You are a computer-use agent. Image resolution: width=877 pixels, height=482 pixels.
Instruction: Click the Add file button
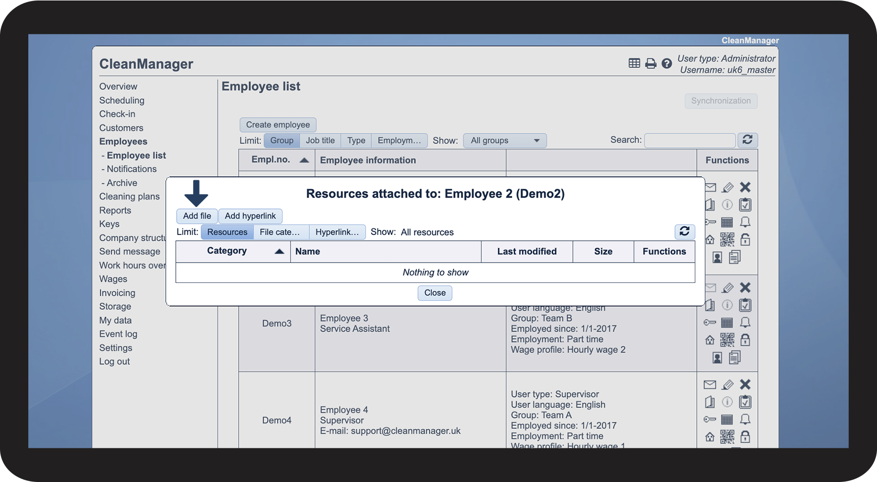click(x=197, y=216)
